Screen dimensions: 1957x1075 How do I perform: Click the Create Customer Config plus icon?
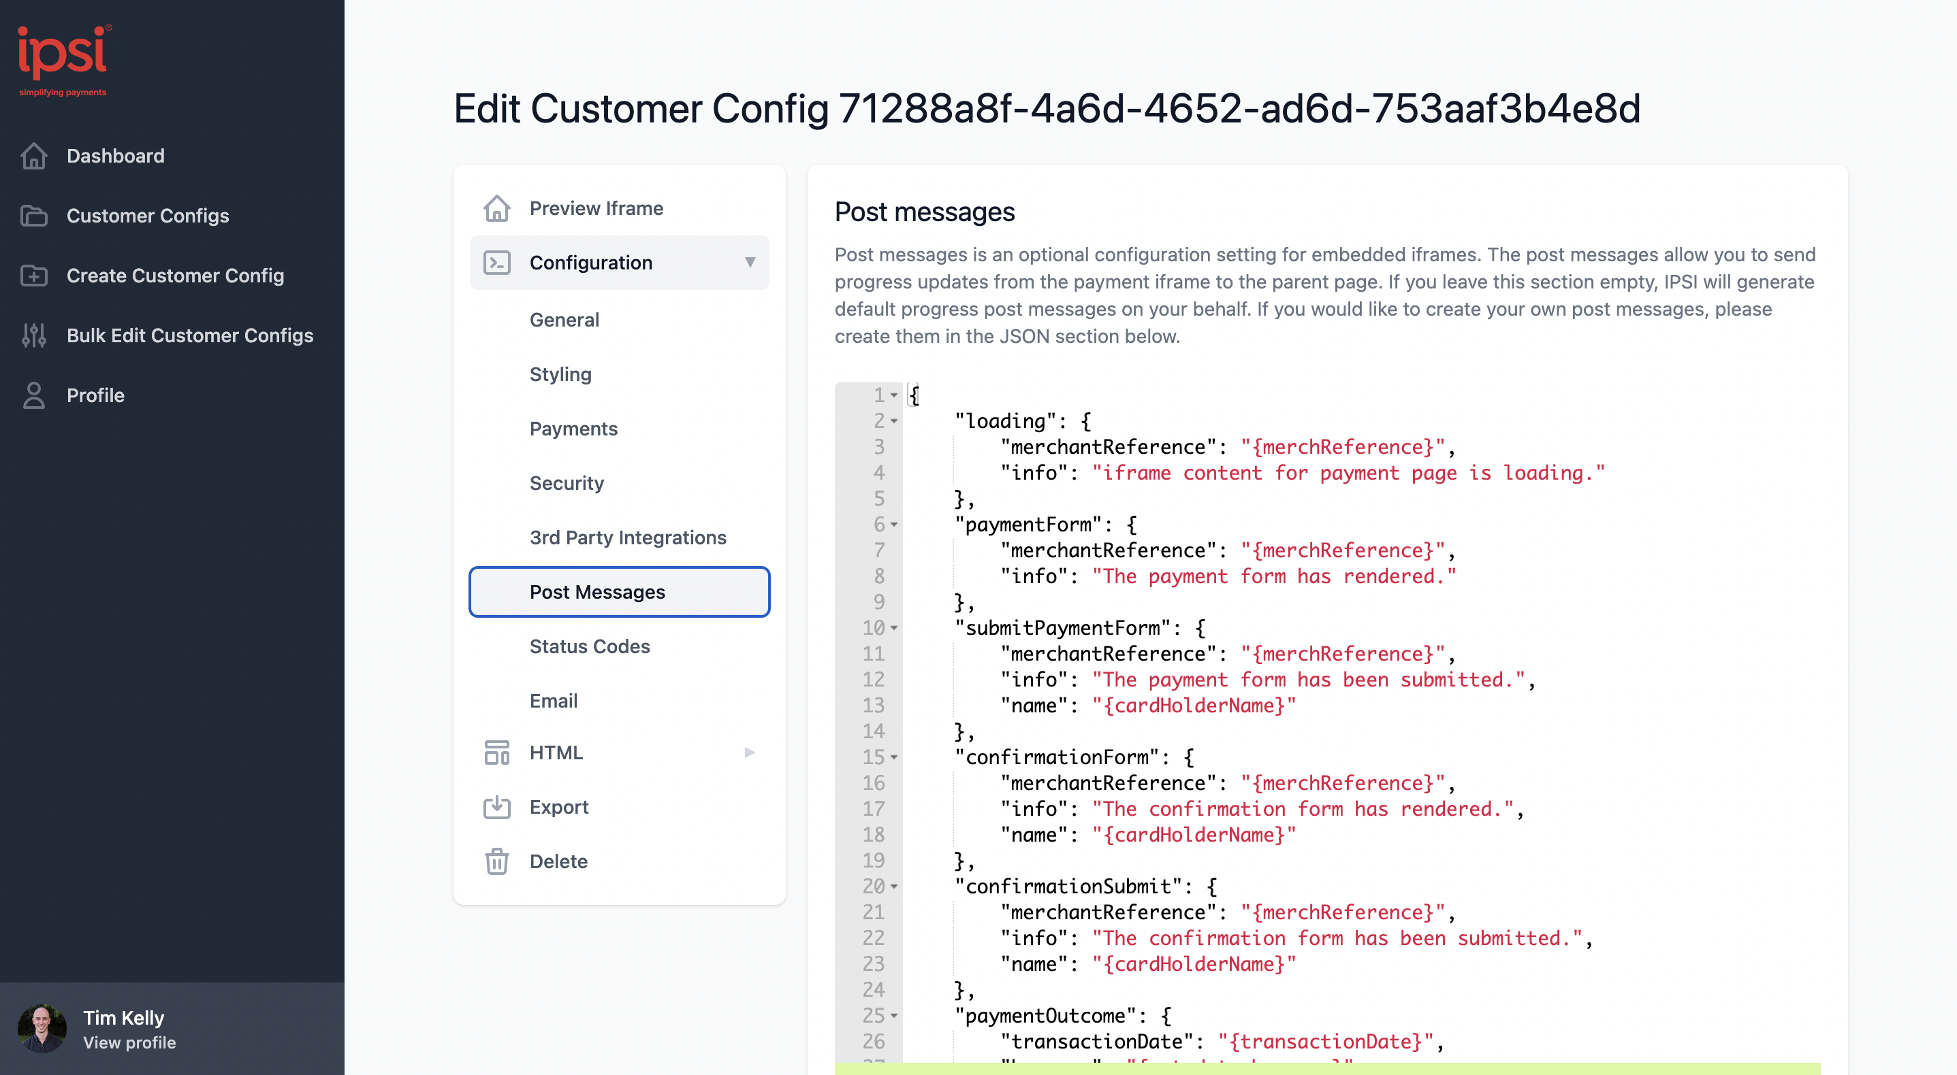[x=35, y=276]
